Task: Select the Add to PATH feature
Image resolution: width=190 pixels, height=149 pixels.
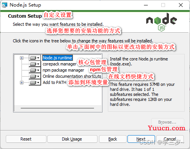Action: [55, 82]
